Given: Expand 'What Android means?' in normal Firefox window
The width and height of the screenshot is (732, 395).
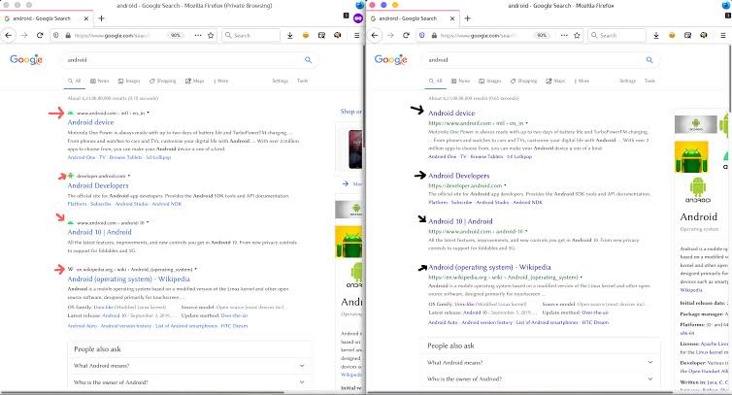Looking at the screenshot, I should click(x=540, y=362).
